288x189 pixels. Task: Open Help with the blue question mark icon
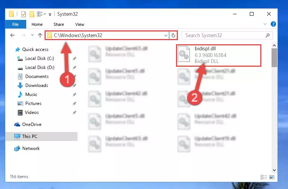coord(273,24)
